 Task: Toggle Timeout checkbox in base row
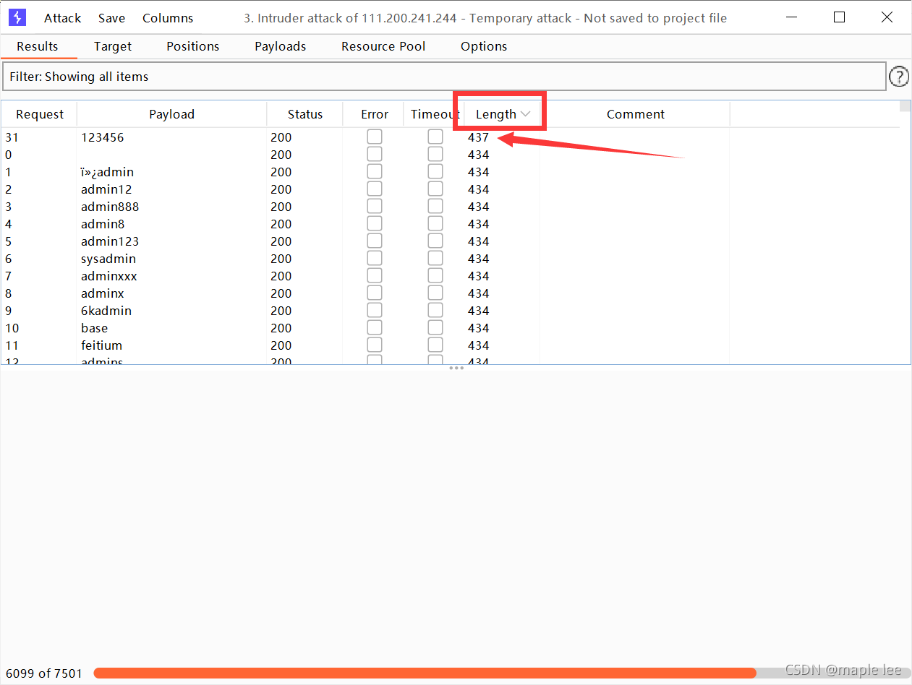pyautogui.click(x=435, y=327)
